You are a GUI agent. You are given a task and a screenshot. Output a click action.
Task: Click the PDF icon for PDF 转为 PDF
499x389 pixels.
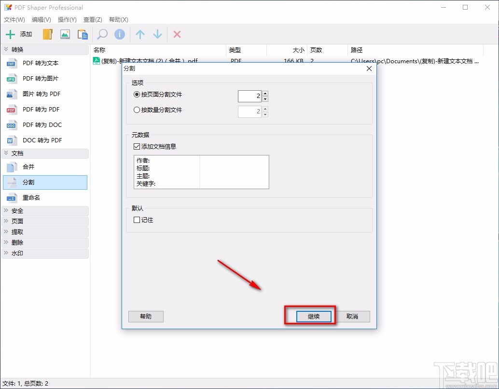12,109
